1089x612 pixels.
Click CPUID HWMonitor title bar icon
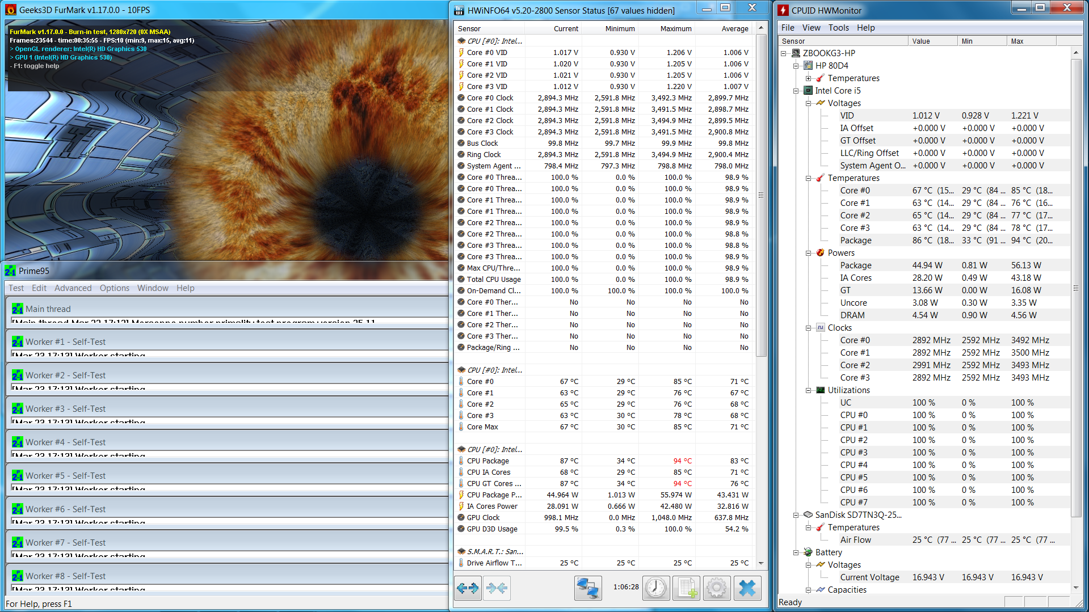[x=783, y=10]
